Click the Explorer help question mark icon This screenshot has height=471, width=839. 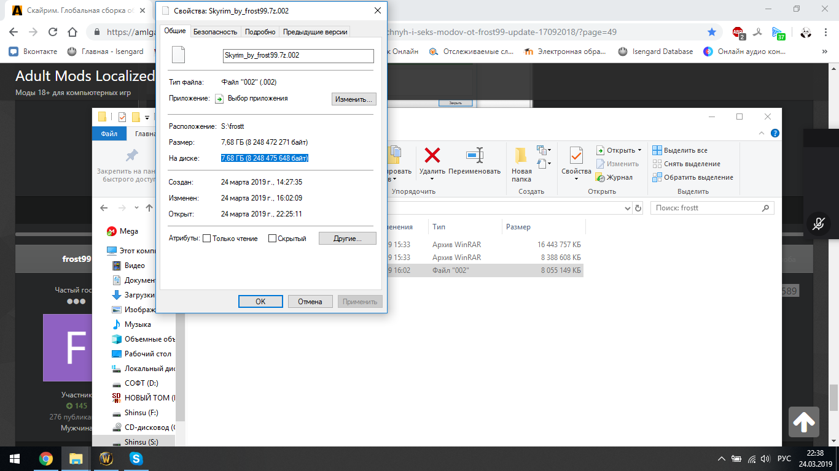[775, 133]
